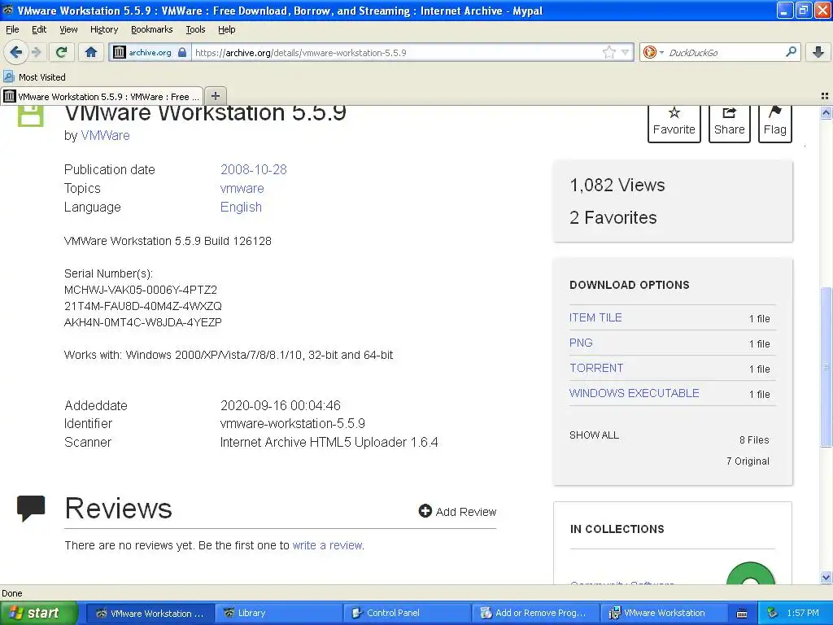Open the Tools menu

[x=195, y=29]
